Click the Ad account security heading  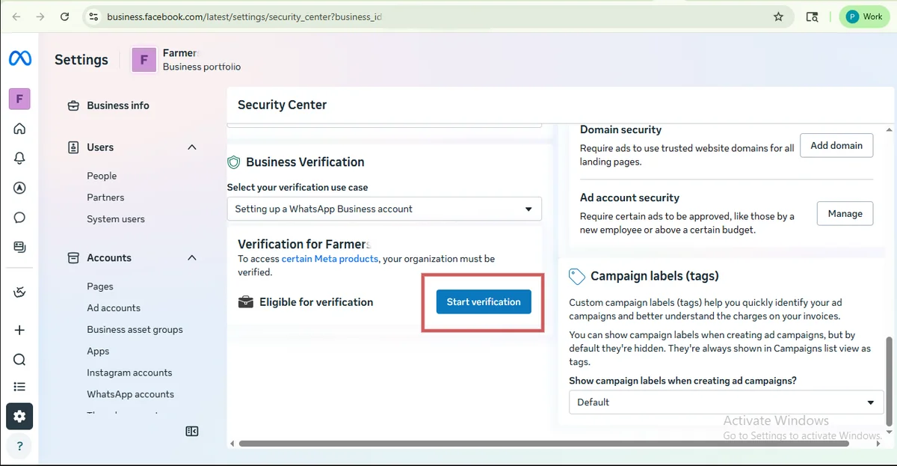629,197
